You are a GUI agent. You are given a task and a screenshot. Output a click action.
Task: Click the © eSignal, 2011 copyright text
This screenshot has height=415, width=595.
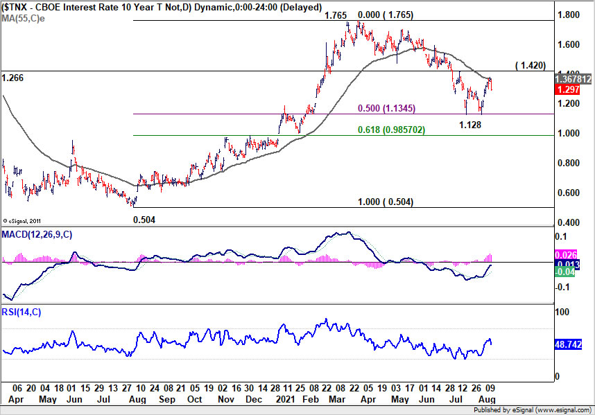21,221
